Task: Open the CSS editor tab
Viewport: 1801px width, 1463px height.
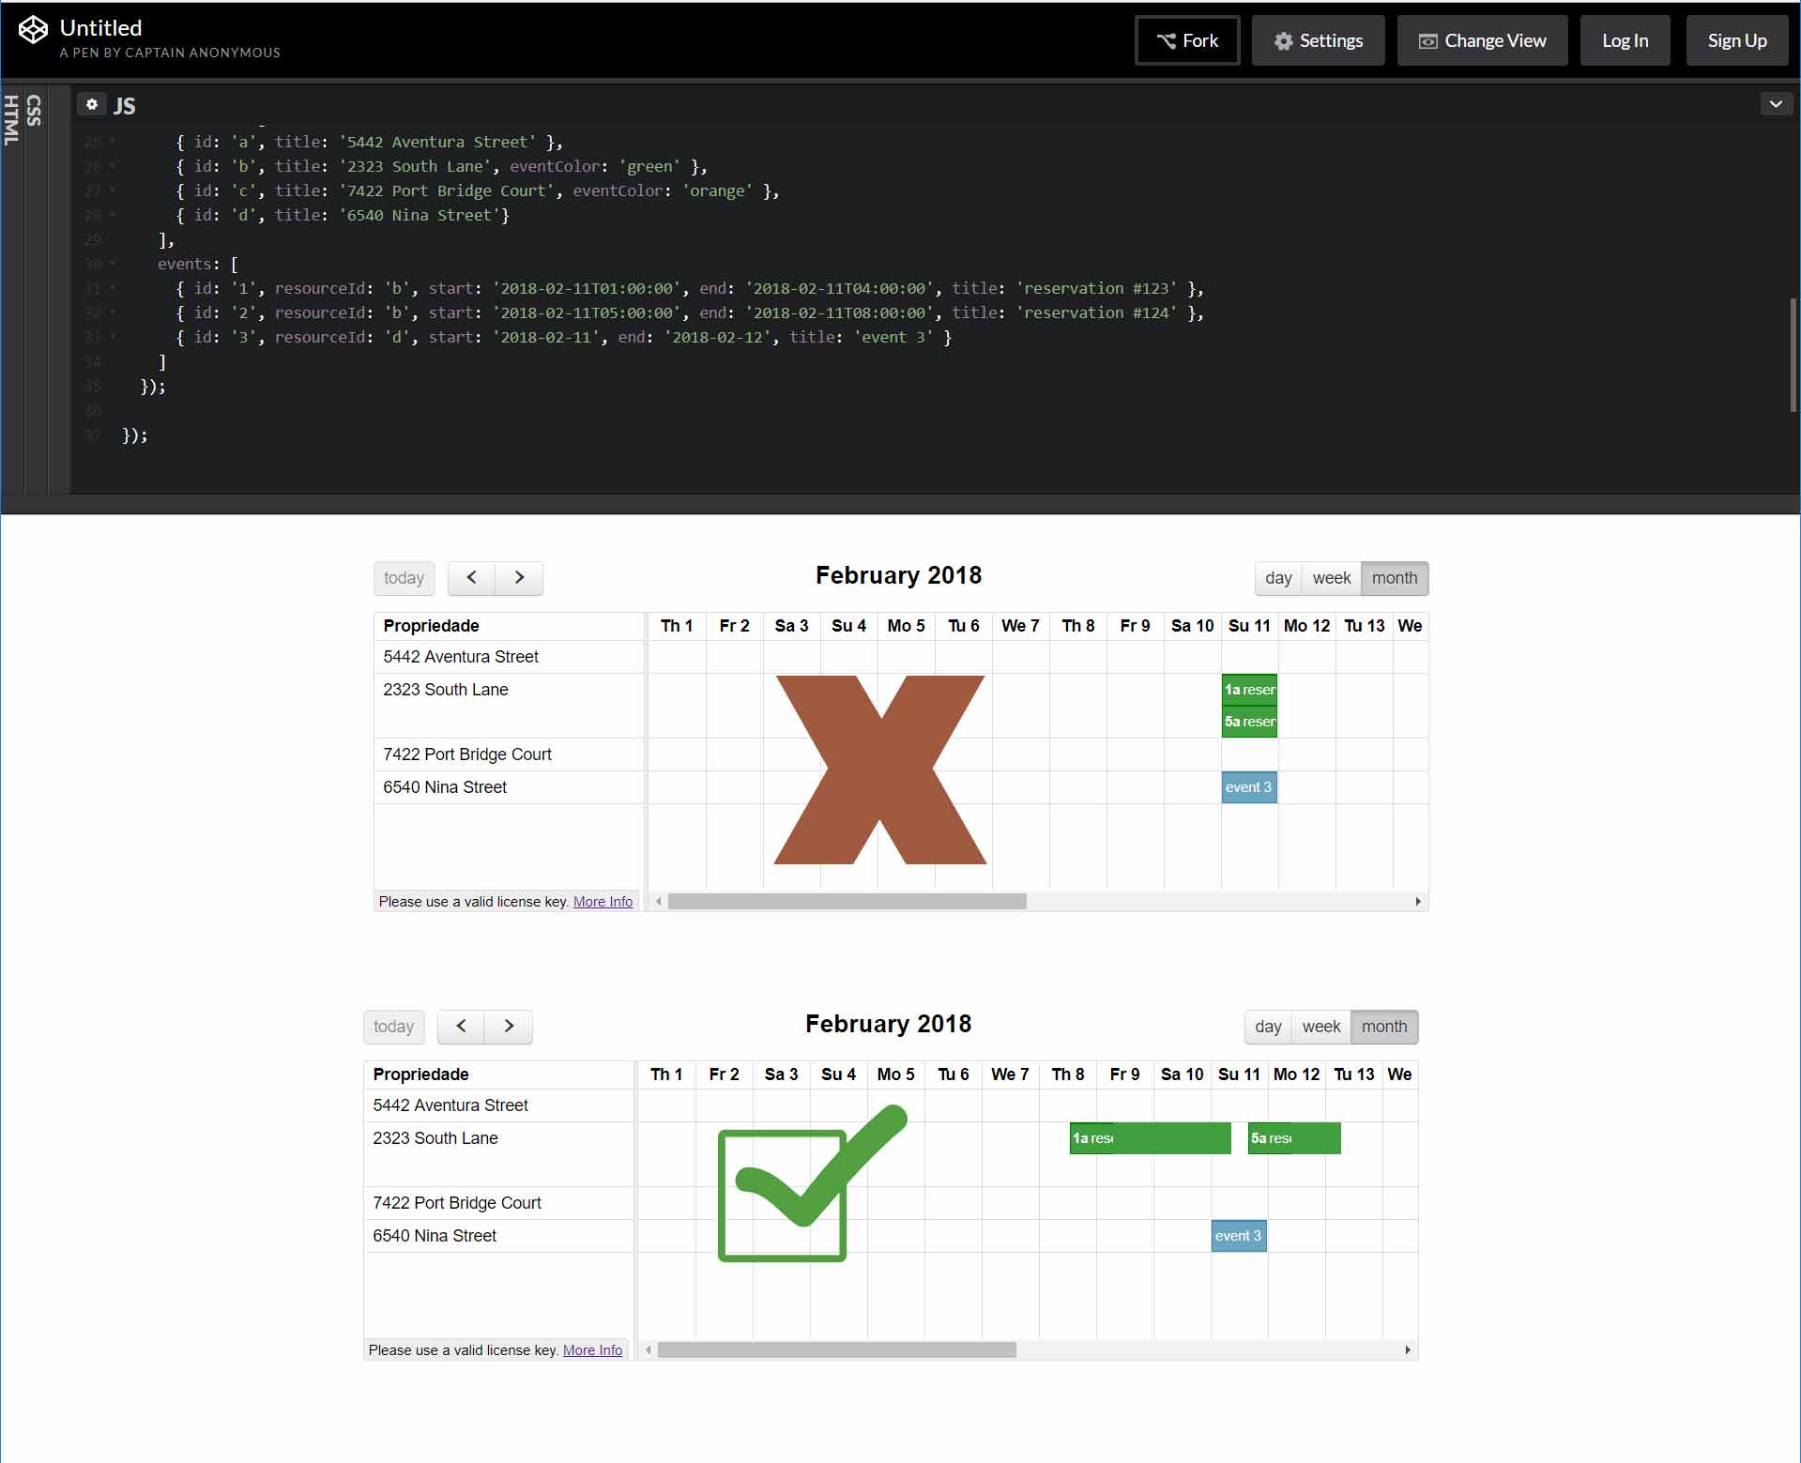Action: coord(35,110)
